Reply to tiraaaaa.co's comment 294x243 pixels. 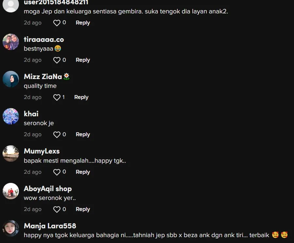pyautogui.click(x=83, y=60)
